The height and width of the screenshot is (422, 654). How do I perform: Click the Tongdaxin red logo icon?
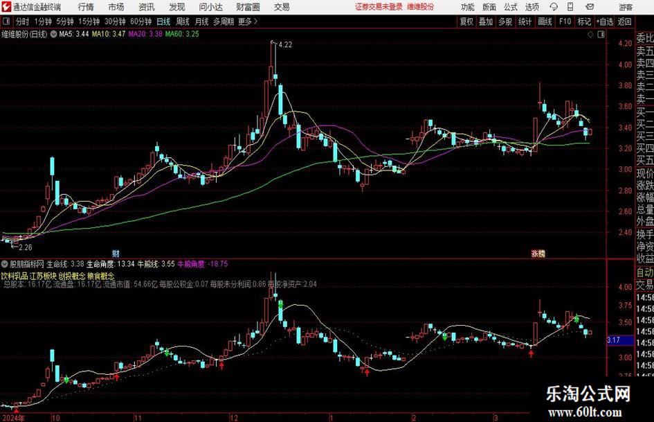[x=6, y=7]
